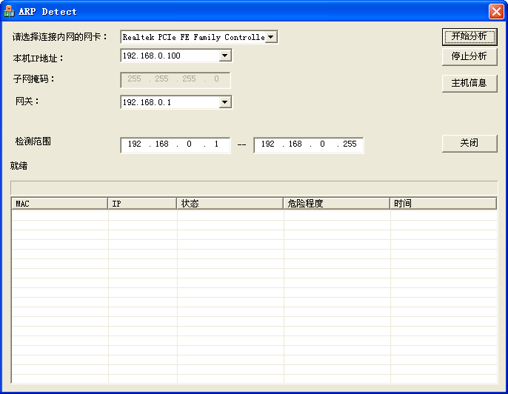The height and width of the screenshot is (394, 508).
Task: Expand the local IP address dropdown
Action: (225, 56)
